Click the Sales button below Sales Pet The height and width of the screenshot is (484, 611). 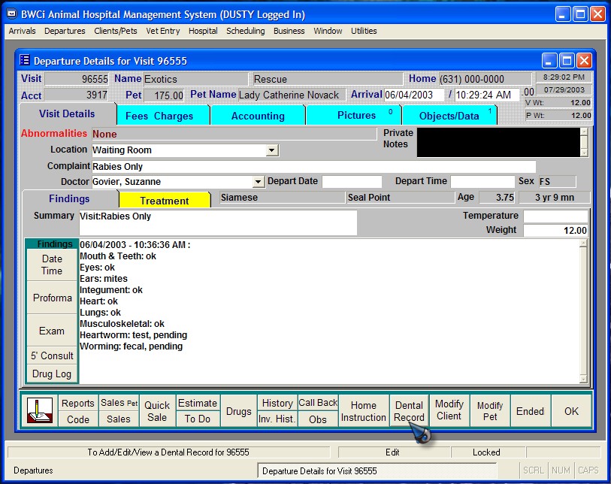(x=119, y=419)
